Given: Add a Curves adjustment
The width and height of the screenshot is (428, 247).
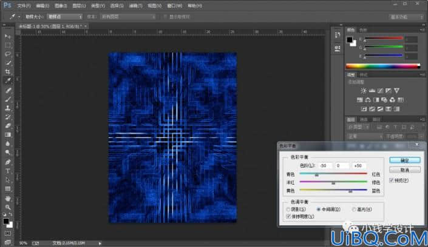Looking at the screenshot, I should pos(380,91).
